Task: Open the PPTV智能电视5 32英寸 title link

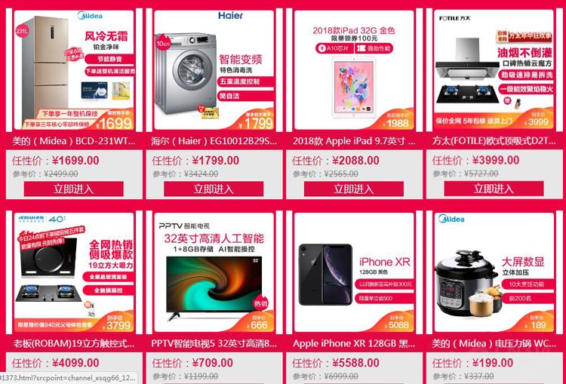Action: [214, 343]
